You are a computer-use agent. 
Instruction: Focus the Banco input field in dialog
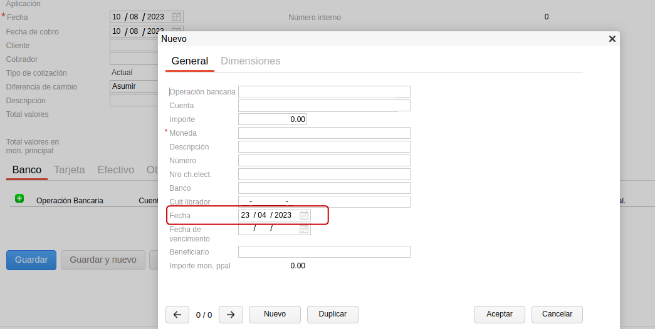pos(324,188)
